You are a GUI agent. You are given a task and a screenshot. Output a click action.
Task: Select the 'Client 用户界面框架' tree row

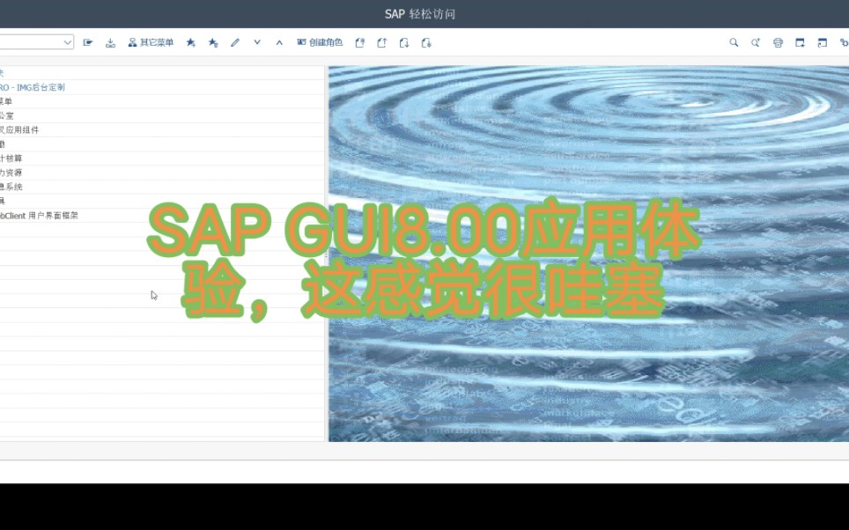[162, 216]
